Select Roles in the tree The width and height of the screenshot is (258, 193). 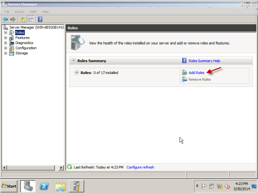20,33
